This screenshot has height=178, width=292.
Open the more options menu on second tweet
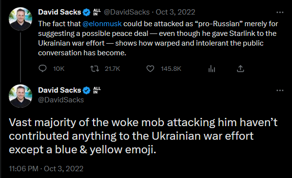click(280, 91)
